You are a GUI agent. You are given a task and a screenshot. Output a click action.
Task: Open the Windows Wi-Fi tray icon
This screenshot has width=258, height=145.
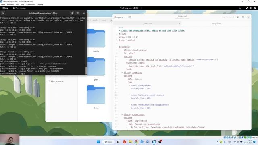[235, 142]
